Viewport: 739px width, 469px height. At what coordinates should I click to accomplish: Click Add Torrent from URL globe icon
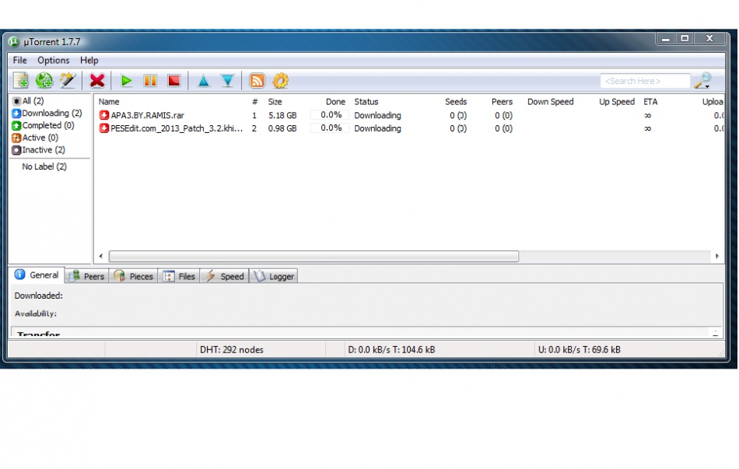coord(44,81)
